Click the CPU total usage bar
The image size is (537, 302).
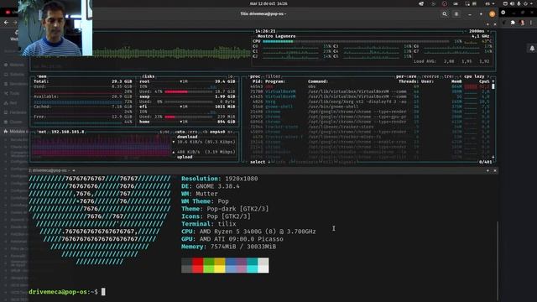356,41
